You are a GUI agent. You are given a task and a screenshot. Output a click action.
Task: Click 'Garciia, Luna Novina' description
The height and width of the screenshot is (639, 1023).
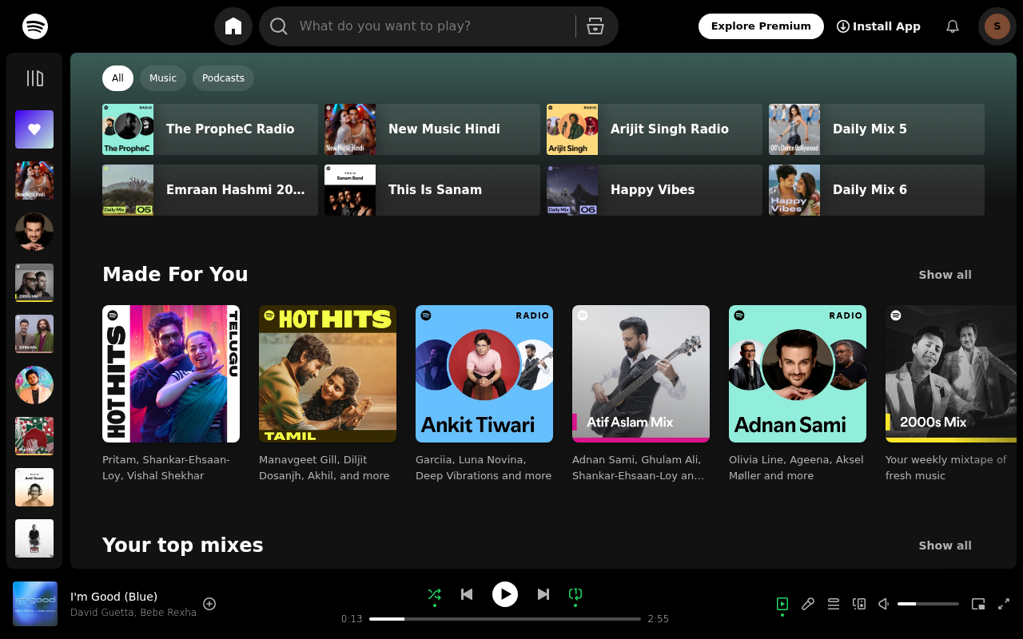click(x=484, y=467)
